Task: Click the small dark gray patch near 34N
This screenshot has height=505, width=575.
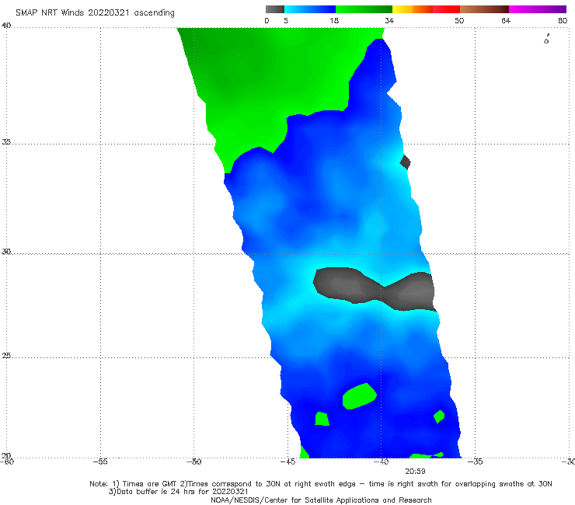Action: [x=405, y=162]
